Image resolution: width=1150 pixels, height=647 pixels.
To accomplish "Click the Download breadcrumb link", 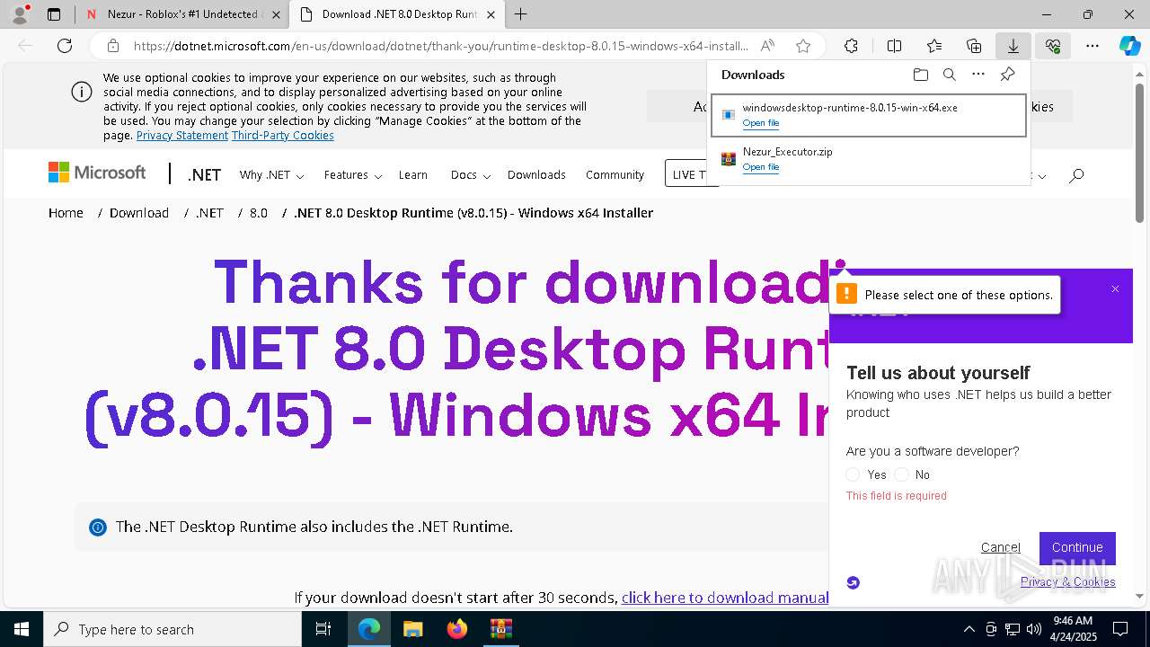I will click(x=139, y=213).
